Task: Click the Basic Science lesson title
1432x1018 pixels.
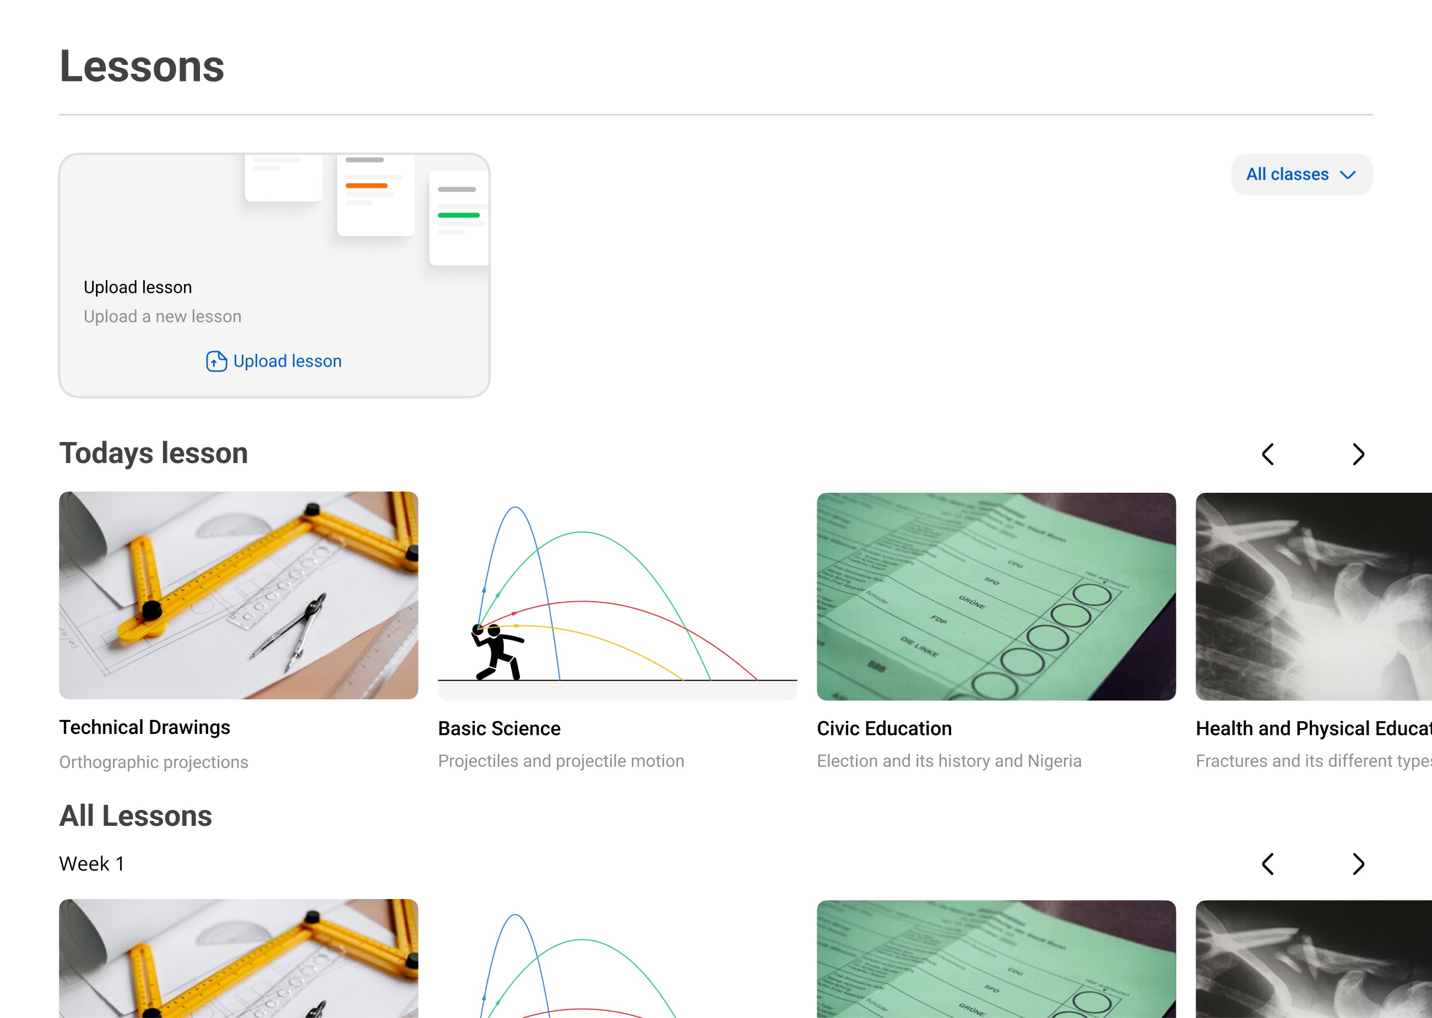Action: 499,728
